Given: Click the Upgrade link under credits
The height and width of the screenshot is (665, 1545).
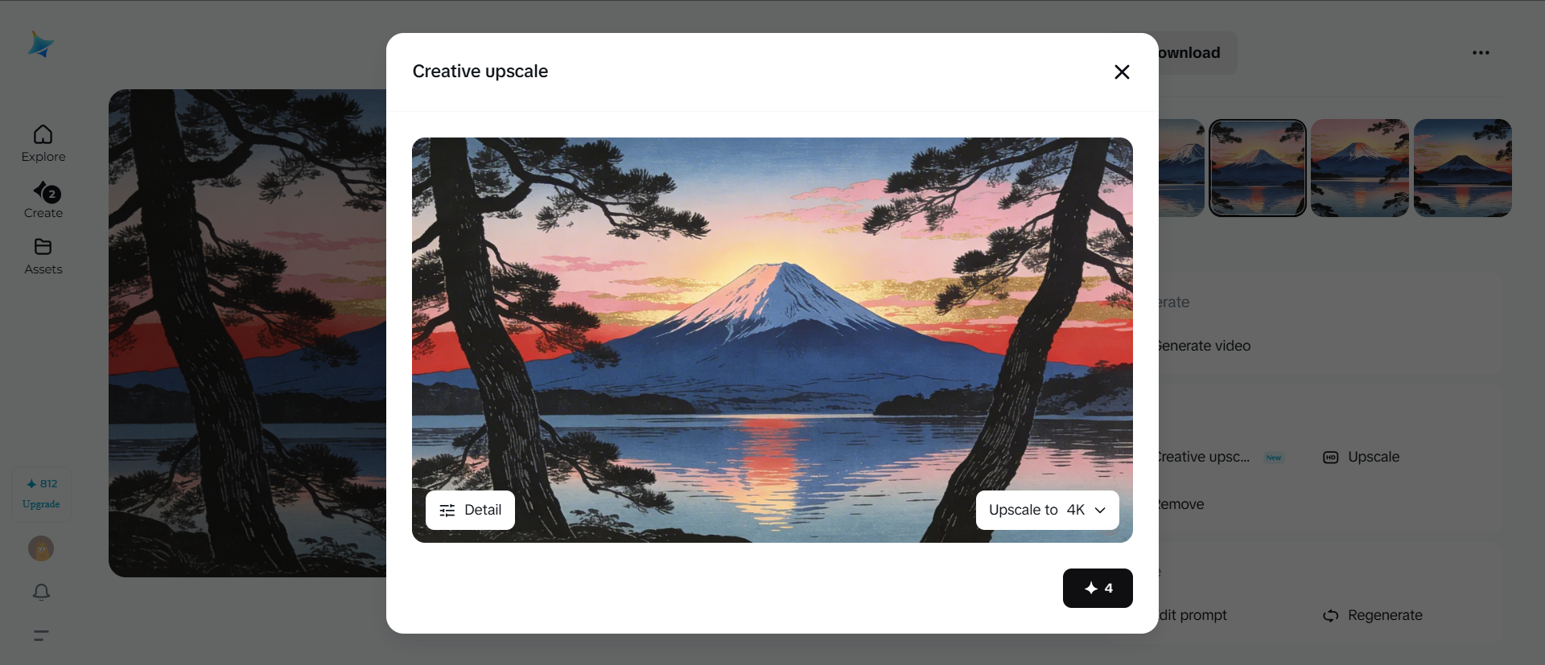Looking at the screenshot, I should tap(41, 504).
